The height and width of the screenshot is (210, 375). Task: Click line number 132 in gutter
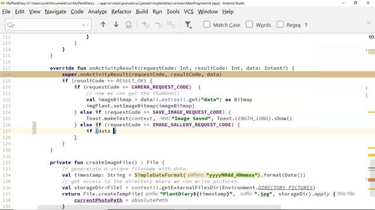(6, 162)
